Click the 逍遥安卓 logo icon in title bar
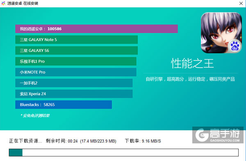Screen dimensions: 246x161 (3, 3)
